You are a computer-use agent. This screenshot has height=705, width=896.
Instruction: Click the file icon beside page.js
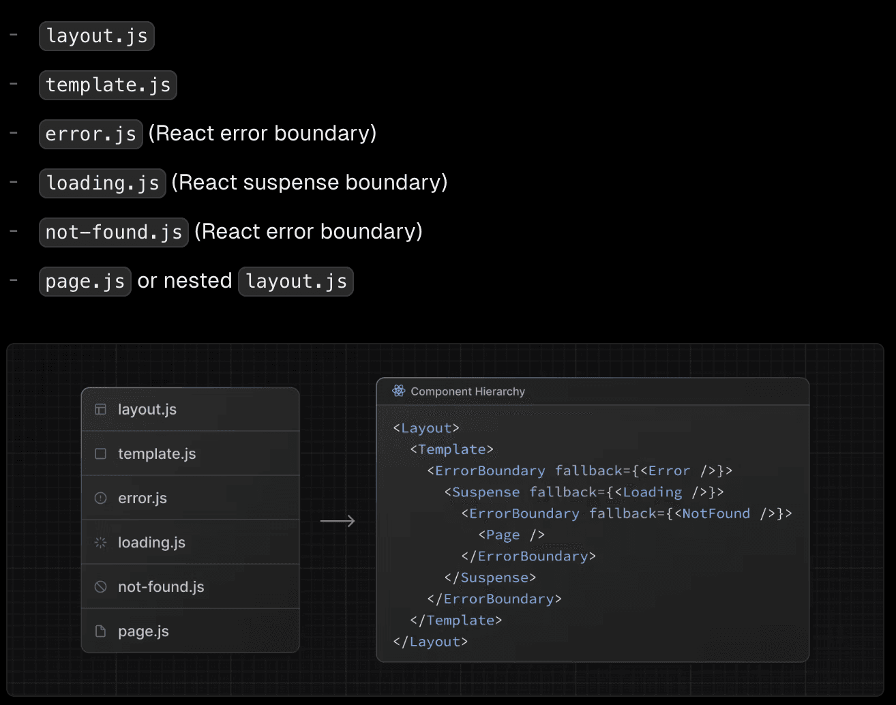(x=100, y=631)
